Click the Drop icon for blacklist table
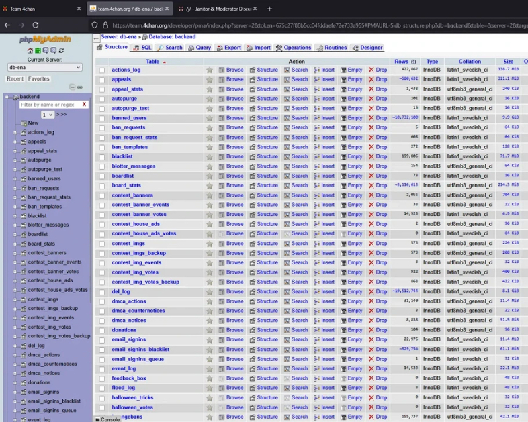528x422 pixels. pos(371,156)
